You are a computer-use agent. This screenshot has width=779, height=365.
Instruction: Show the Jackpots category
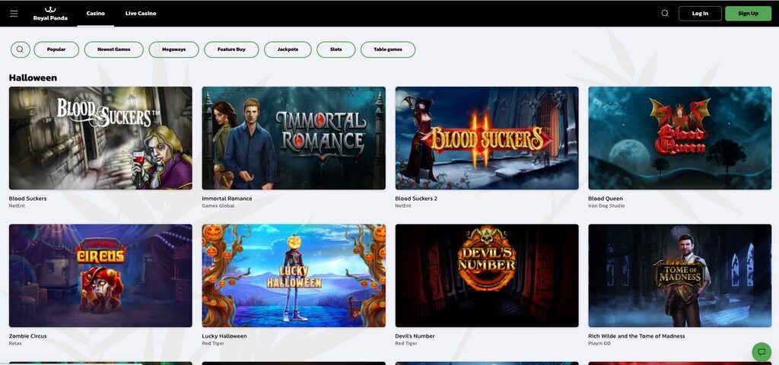288,49
